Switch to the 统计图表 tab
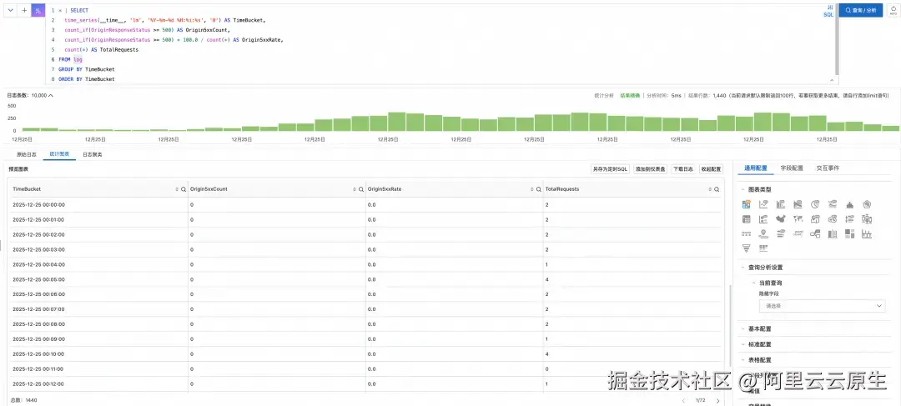The image size is (901, 406). (59, 154)
